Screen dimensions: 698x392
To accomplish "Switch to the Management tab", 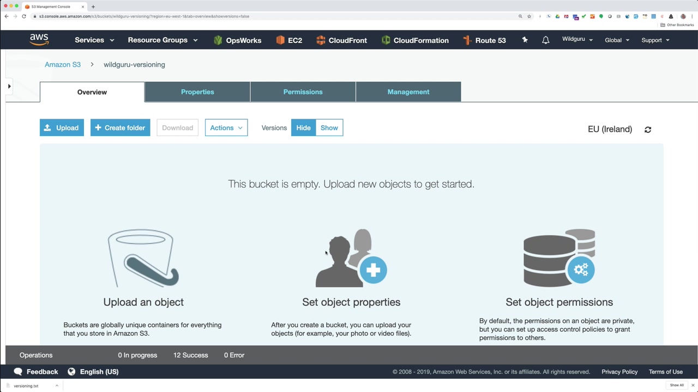I will (x=408, y=92).
